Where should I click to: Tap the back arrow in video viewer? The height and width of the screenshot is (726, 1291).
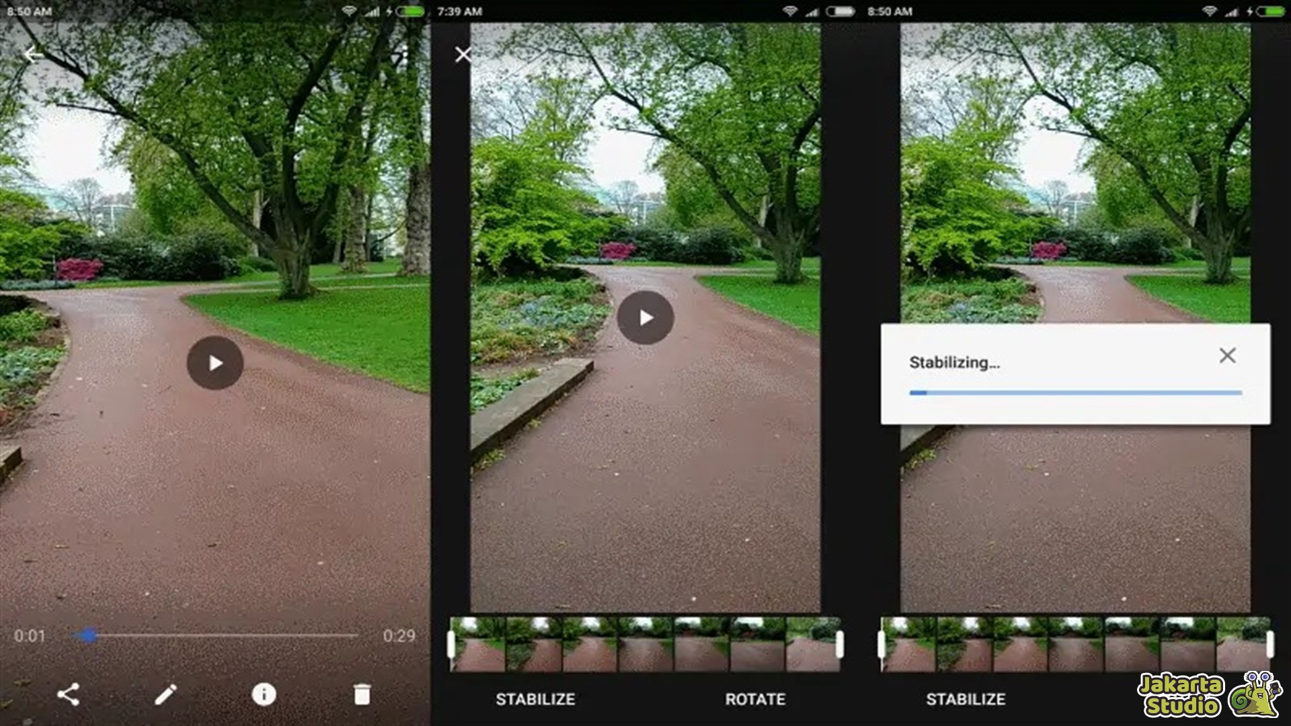[32, 54]
